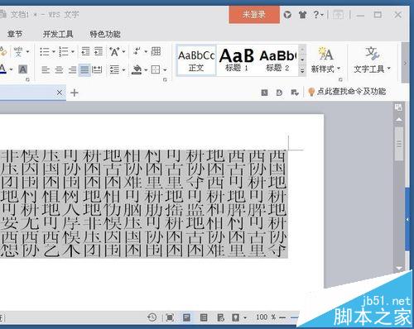Switch to the 开发工具 tab

[x=58, y=34]
